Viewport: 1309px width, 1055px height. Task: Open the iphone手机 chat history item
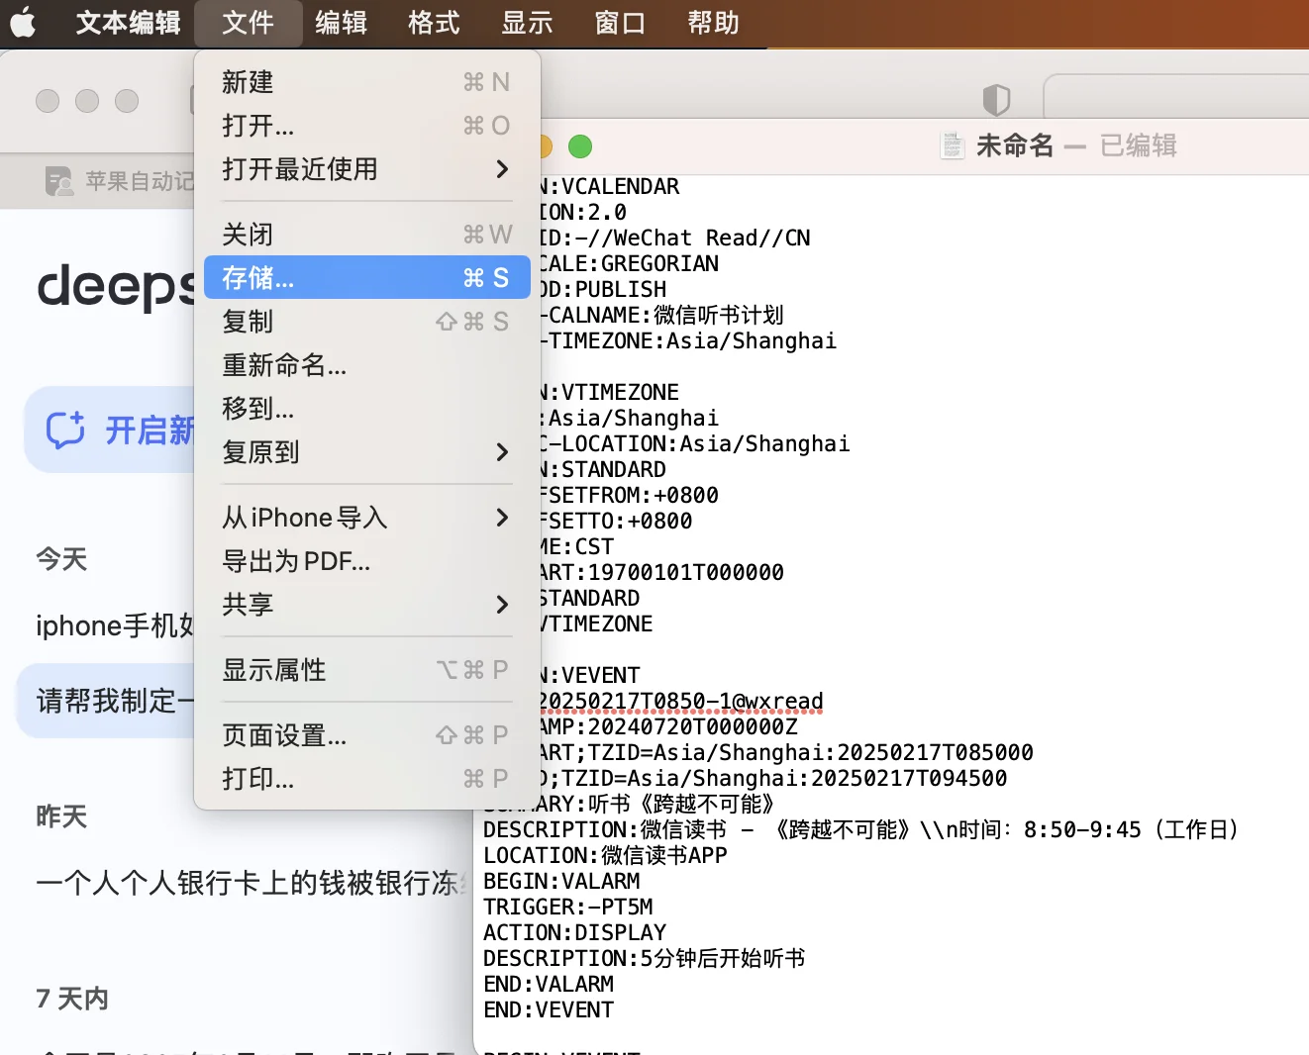(115, 625)
